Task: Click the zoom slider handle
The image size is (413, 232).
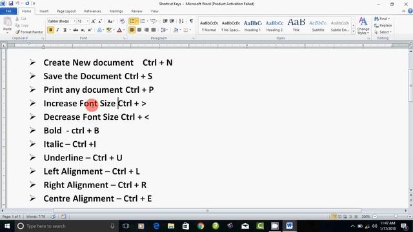Action: [396, 217]
